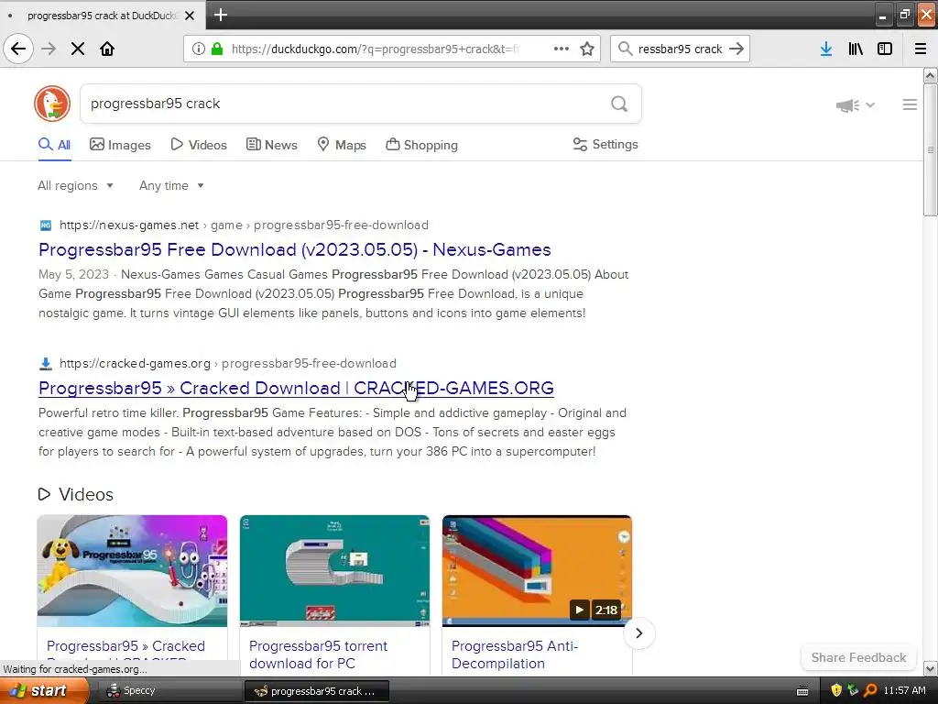938x704 pixels.
Task: Switch to the Maps tab
Action: pyautogui.click(x=342, y=145)
